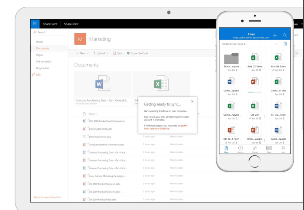Open Carbo...oposal Word file on phone
The width and height of the screenshot is (304, 210).
(231, 82)
